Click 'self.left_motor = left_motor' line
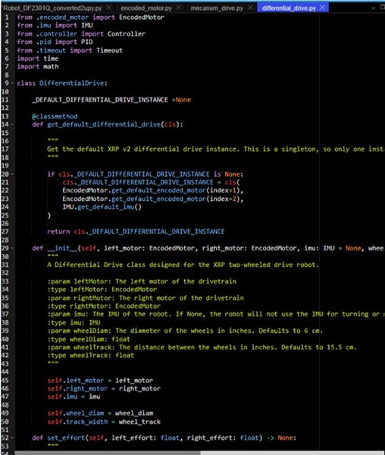The height and width of the screenshot is (455, 385). click(x=100, y=381)
